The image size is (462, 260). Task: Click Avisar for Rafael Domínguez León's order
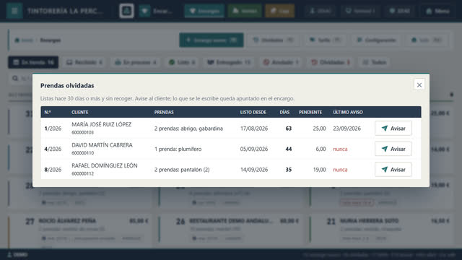tap(393, 170)
